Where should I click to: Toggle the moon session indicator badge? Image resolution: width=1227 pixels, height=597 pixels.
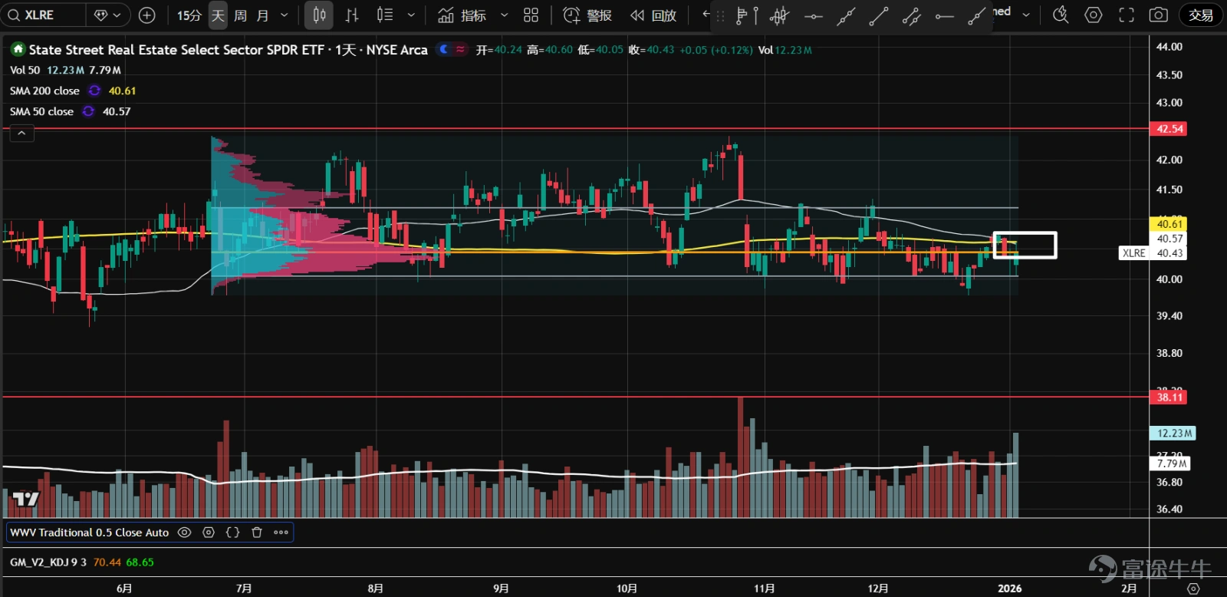[444, 49]
